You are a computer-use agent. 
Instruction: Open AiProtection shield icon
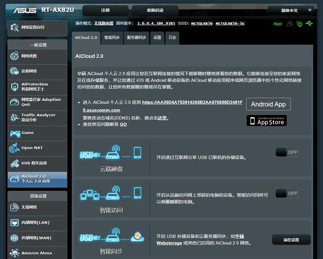coord(15,86)
